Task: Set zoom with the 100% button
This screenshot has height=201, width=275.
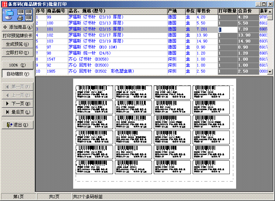Action: pyautogui.click(x=17, y=65)
